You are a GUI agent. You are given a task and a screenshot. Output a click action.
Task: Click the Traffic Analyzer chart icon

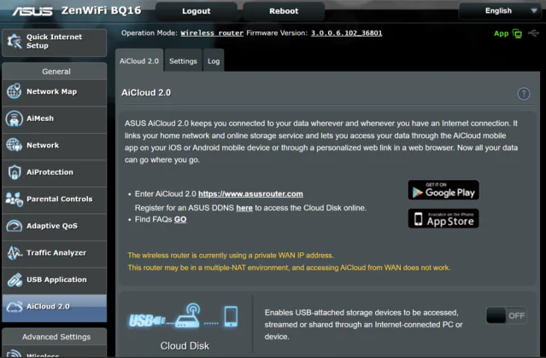15,253
